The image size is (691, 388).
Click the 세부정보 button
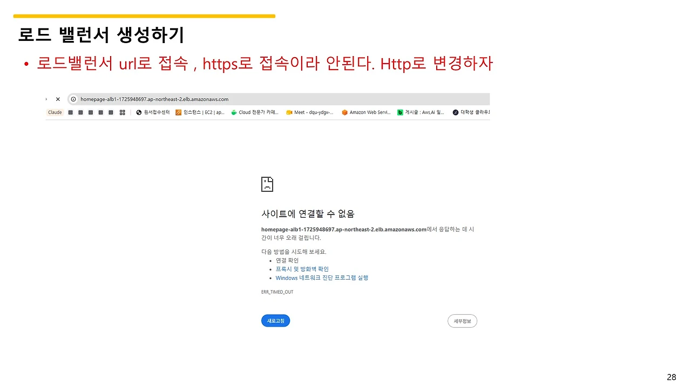pos(462,321)
